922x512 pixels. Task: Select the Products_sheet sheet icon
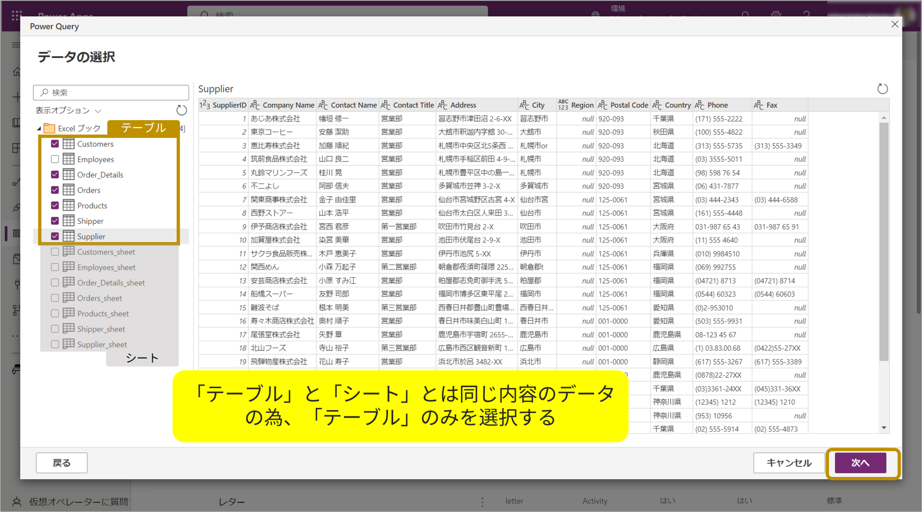tap(69, 313)
